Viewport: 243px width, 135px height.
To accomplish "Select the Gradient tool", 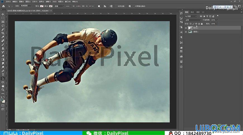I will 3,60.
